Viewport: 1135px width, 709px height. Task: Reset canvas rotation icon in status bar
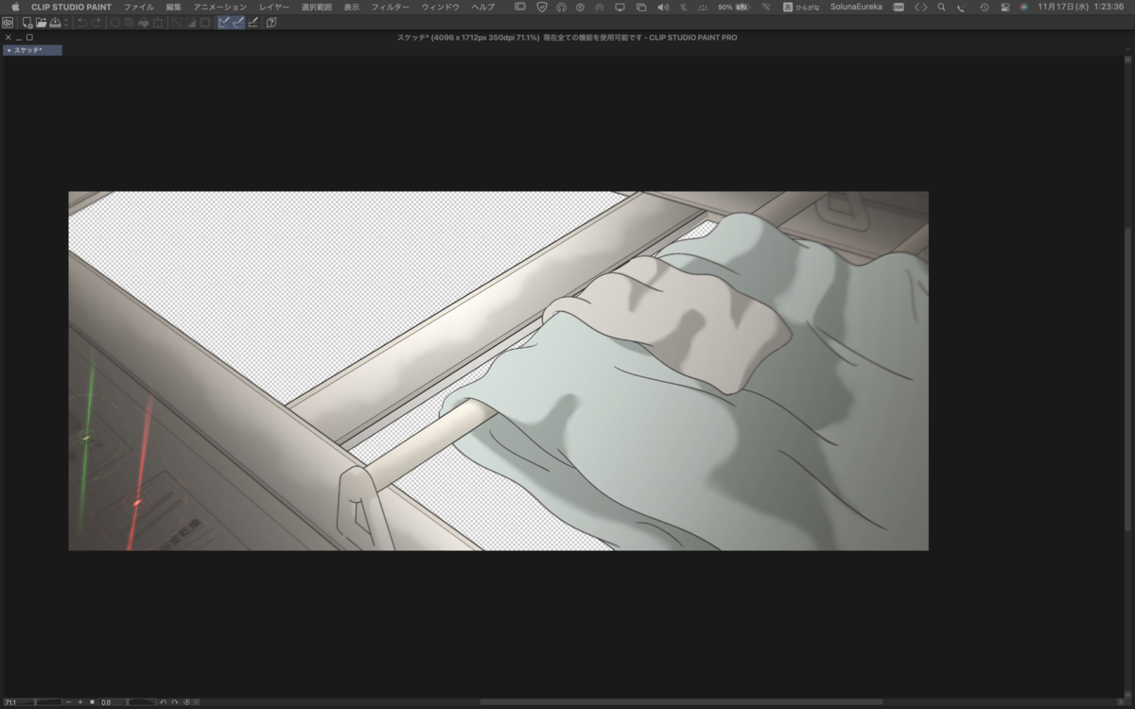186,702
